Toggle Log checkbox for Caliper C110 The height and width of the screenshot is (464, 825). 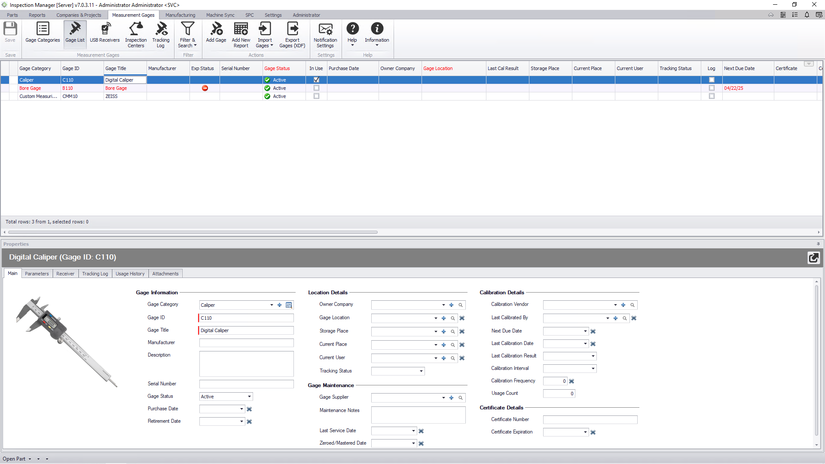coord(712,80)
